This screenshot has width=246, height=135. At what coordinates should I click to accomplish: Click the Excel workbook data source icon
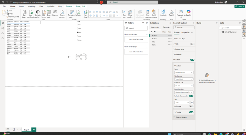coord(31,12)
